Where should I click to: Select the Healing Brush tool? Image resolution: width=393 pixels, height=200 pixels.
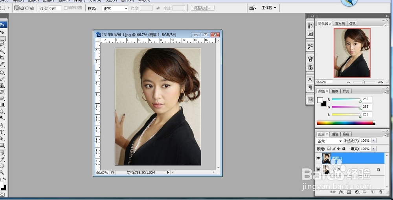point(2,72)
